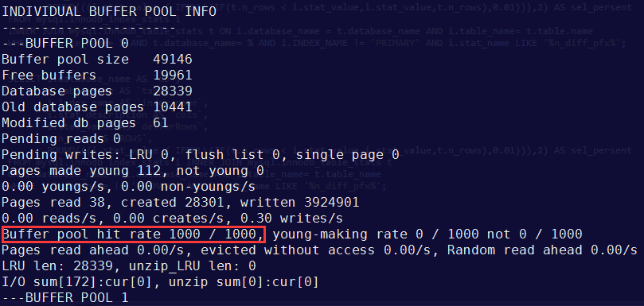Click the INDIVIDUAL BUFFER POOL INFO heading
This screenshot has width=644, height=306.
tap(109, 11)
